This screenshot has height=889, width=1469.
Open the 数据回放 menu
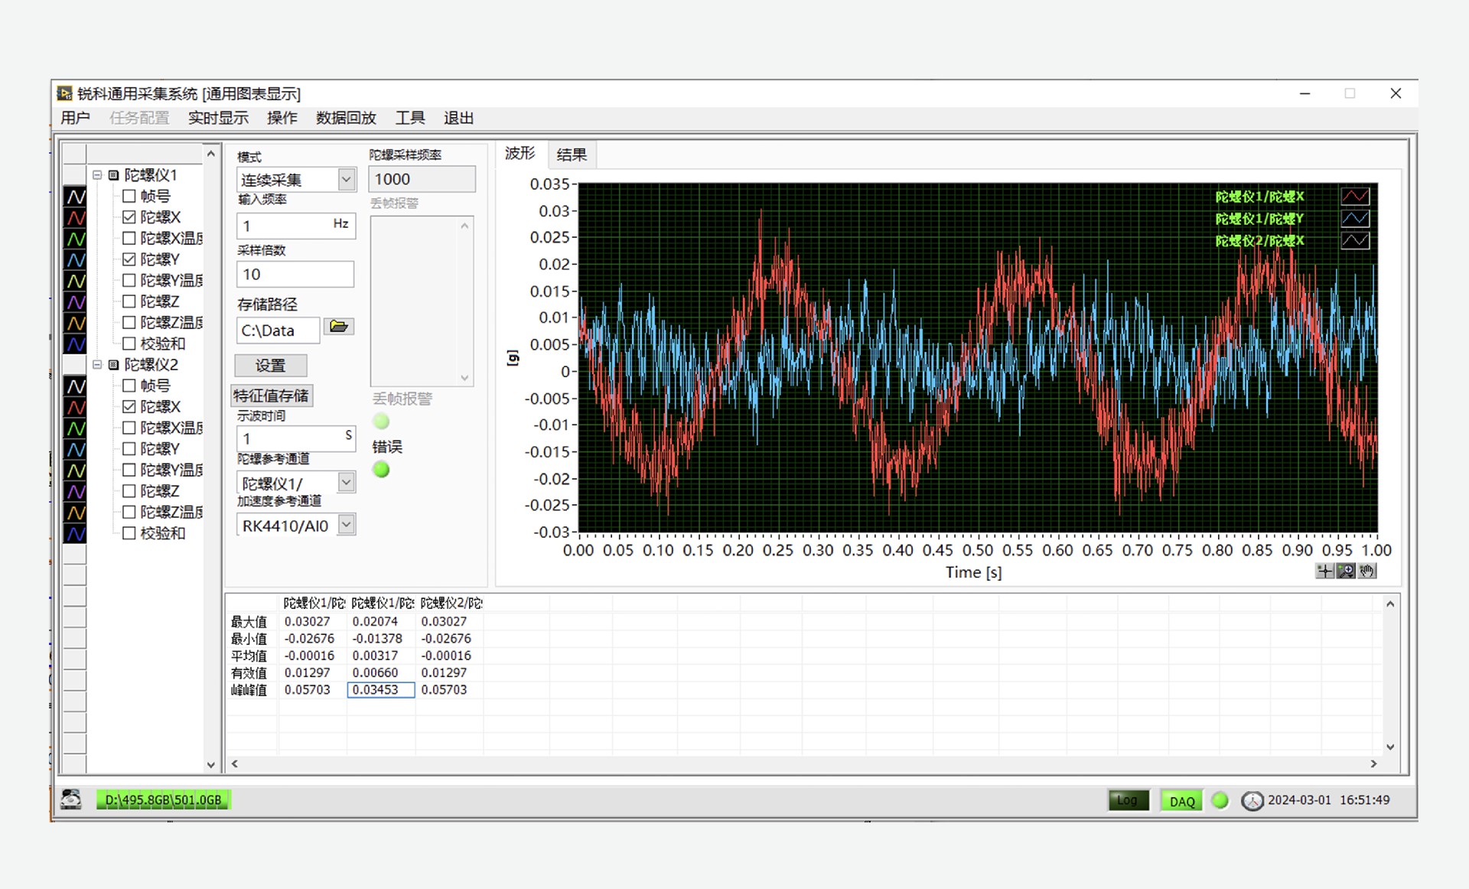pyautogui.click(x=346, y=118)
